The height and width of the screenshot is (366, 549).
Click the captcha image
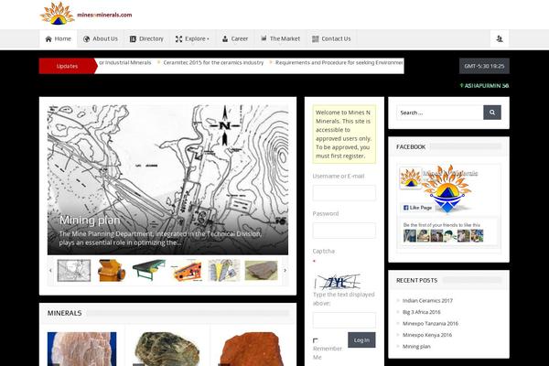(337, 282)
